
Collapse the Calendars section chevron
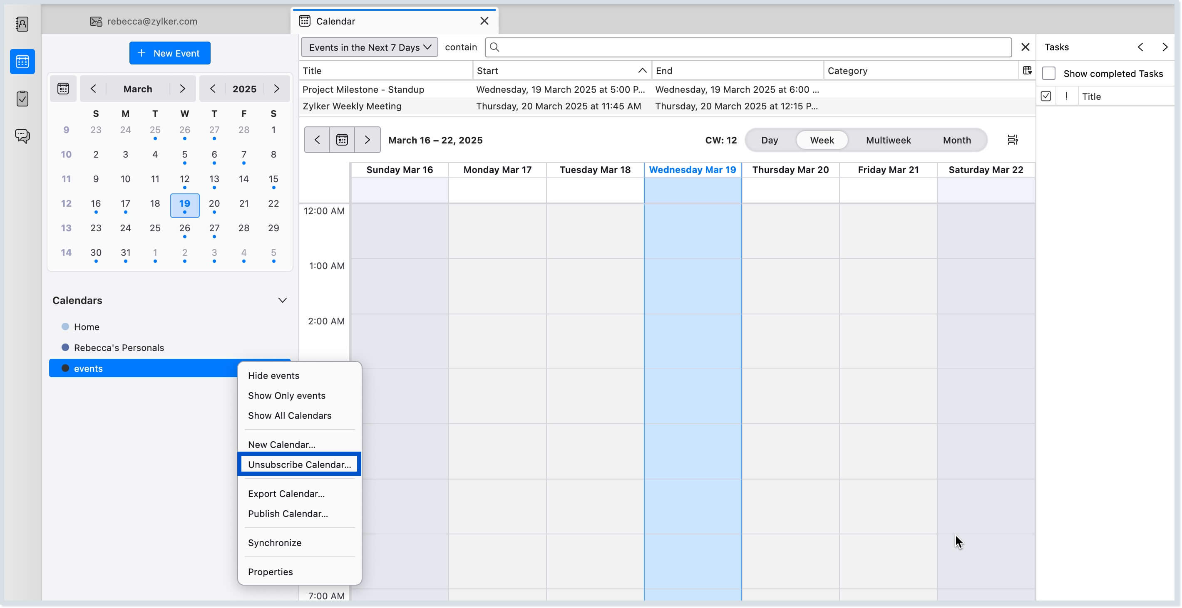[282, 300]
